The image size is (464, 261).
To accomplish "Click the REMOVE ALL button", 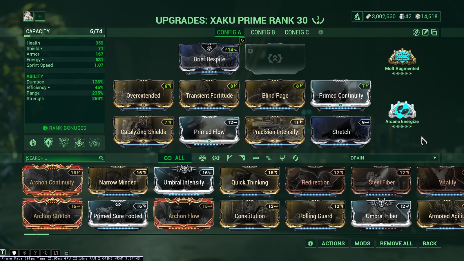I will point(396,244).
